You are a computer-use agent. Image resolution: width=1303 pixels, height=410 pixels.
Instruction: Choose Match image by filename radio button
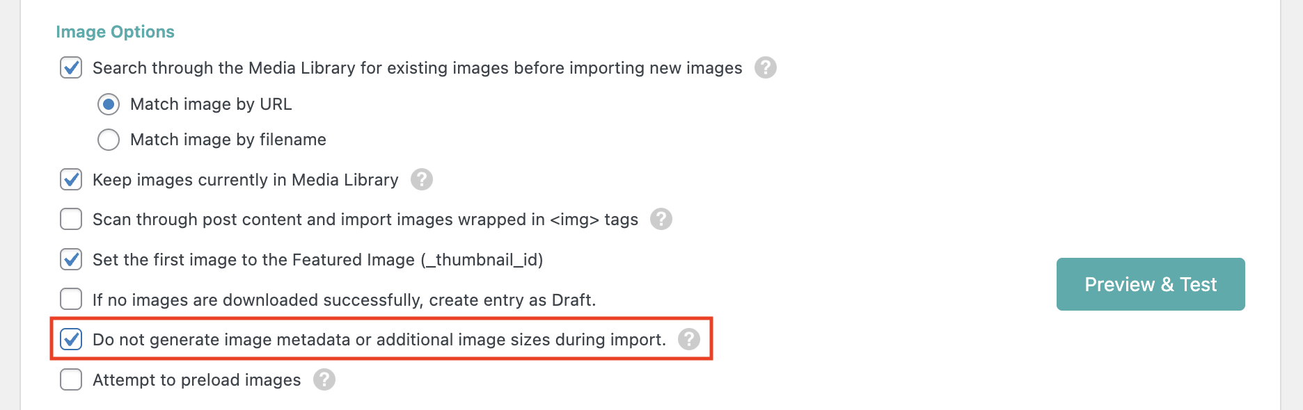coord(109,140)
